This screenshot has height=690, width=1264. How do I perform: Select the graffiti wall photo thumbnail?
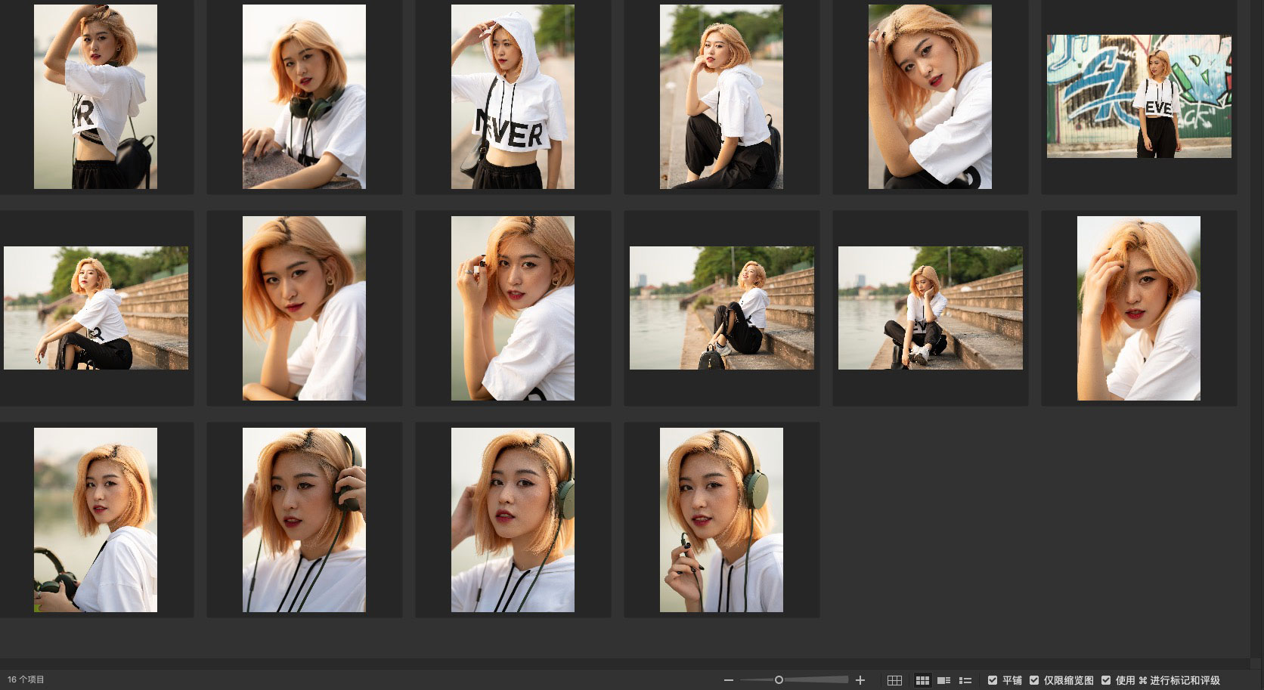click(1139, 96)
